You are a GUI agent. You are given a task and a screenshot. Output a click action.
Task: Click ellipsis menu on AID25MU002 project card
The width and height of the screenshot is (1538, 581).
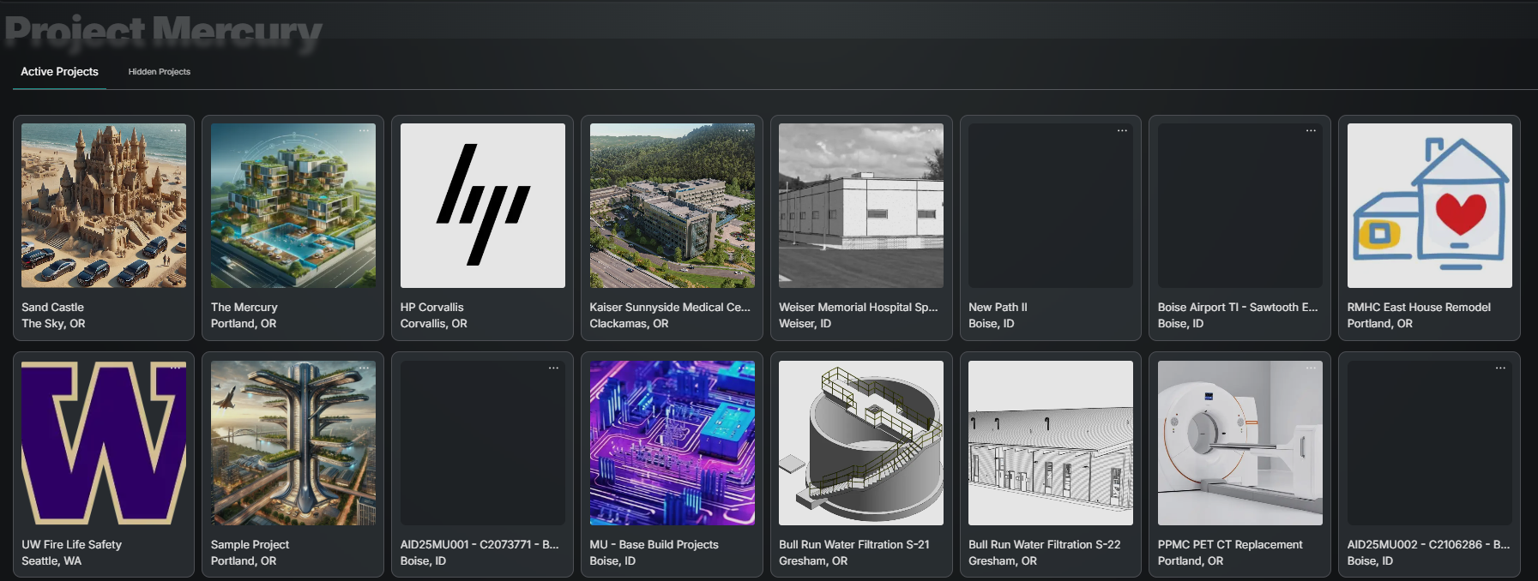1500,368
